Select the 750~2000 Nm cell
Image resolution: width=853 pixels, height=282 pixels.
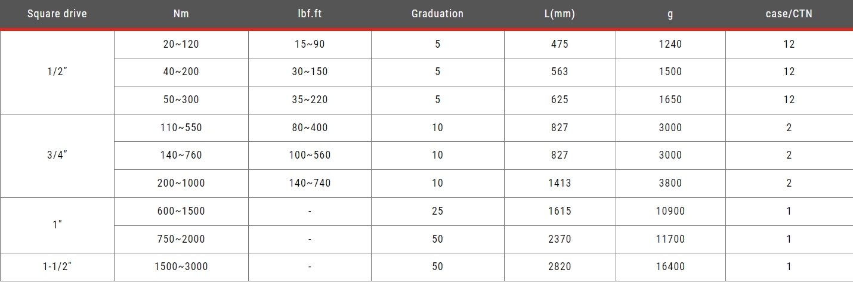click(x=181, y=239)
